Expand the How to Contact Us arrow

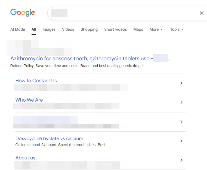pos(181,83)
